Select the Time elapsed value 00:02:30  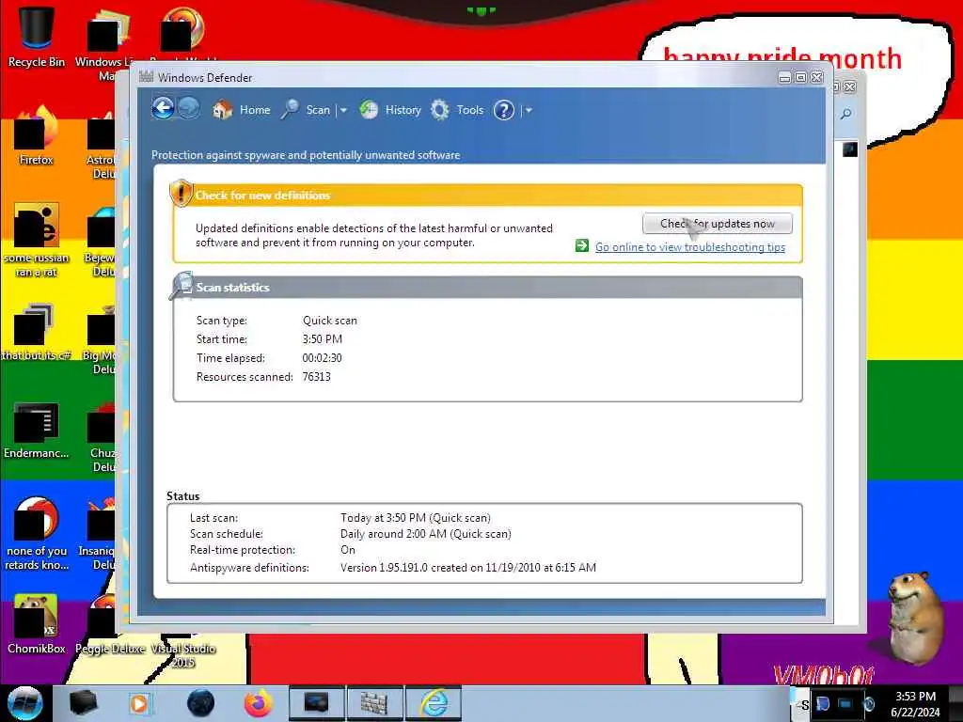tap(322, 358)
